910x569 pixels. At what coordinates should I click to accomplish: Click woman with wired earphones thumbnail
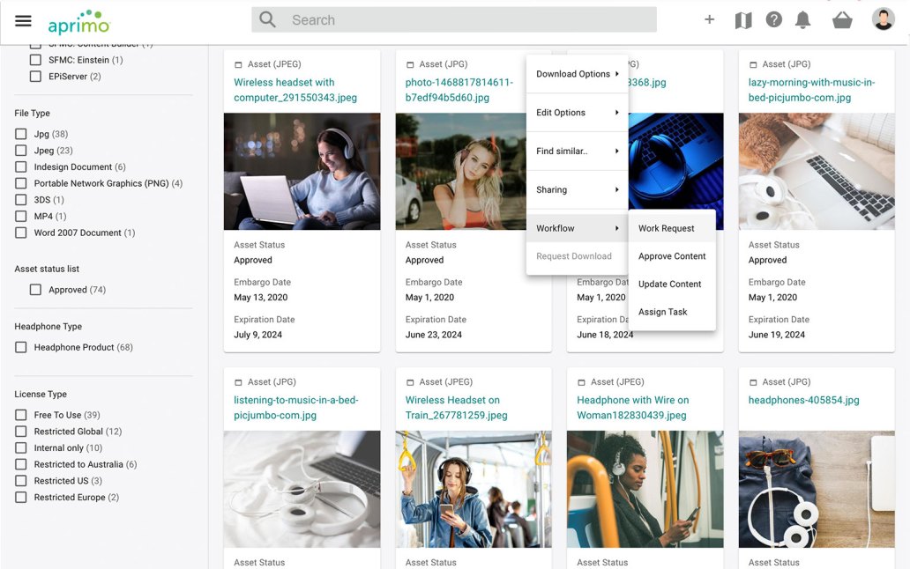tap(645, 489)
